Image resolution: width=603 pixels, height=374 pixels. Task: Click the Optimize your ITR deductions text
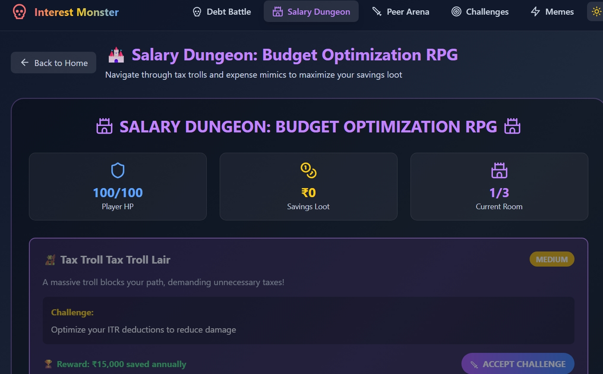tap(143, 330)
